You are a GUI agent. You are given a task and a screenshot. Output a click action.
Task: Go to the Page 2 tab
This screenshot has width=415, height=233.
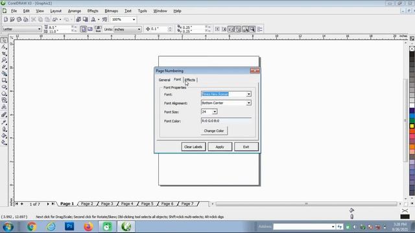(87, 204)
